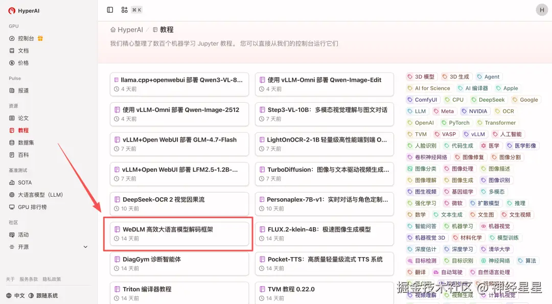Filter by OCR tag
The width and height of the screenshot is (552, 304).
pos(504,111)
